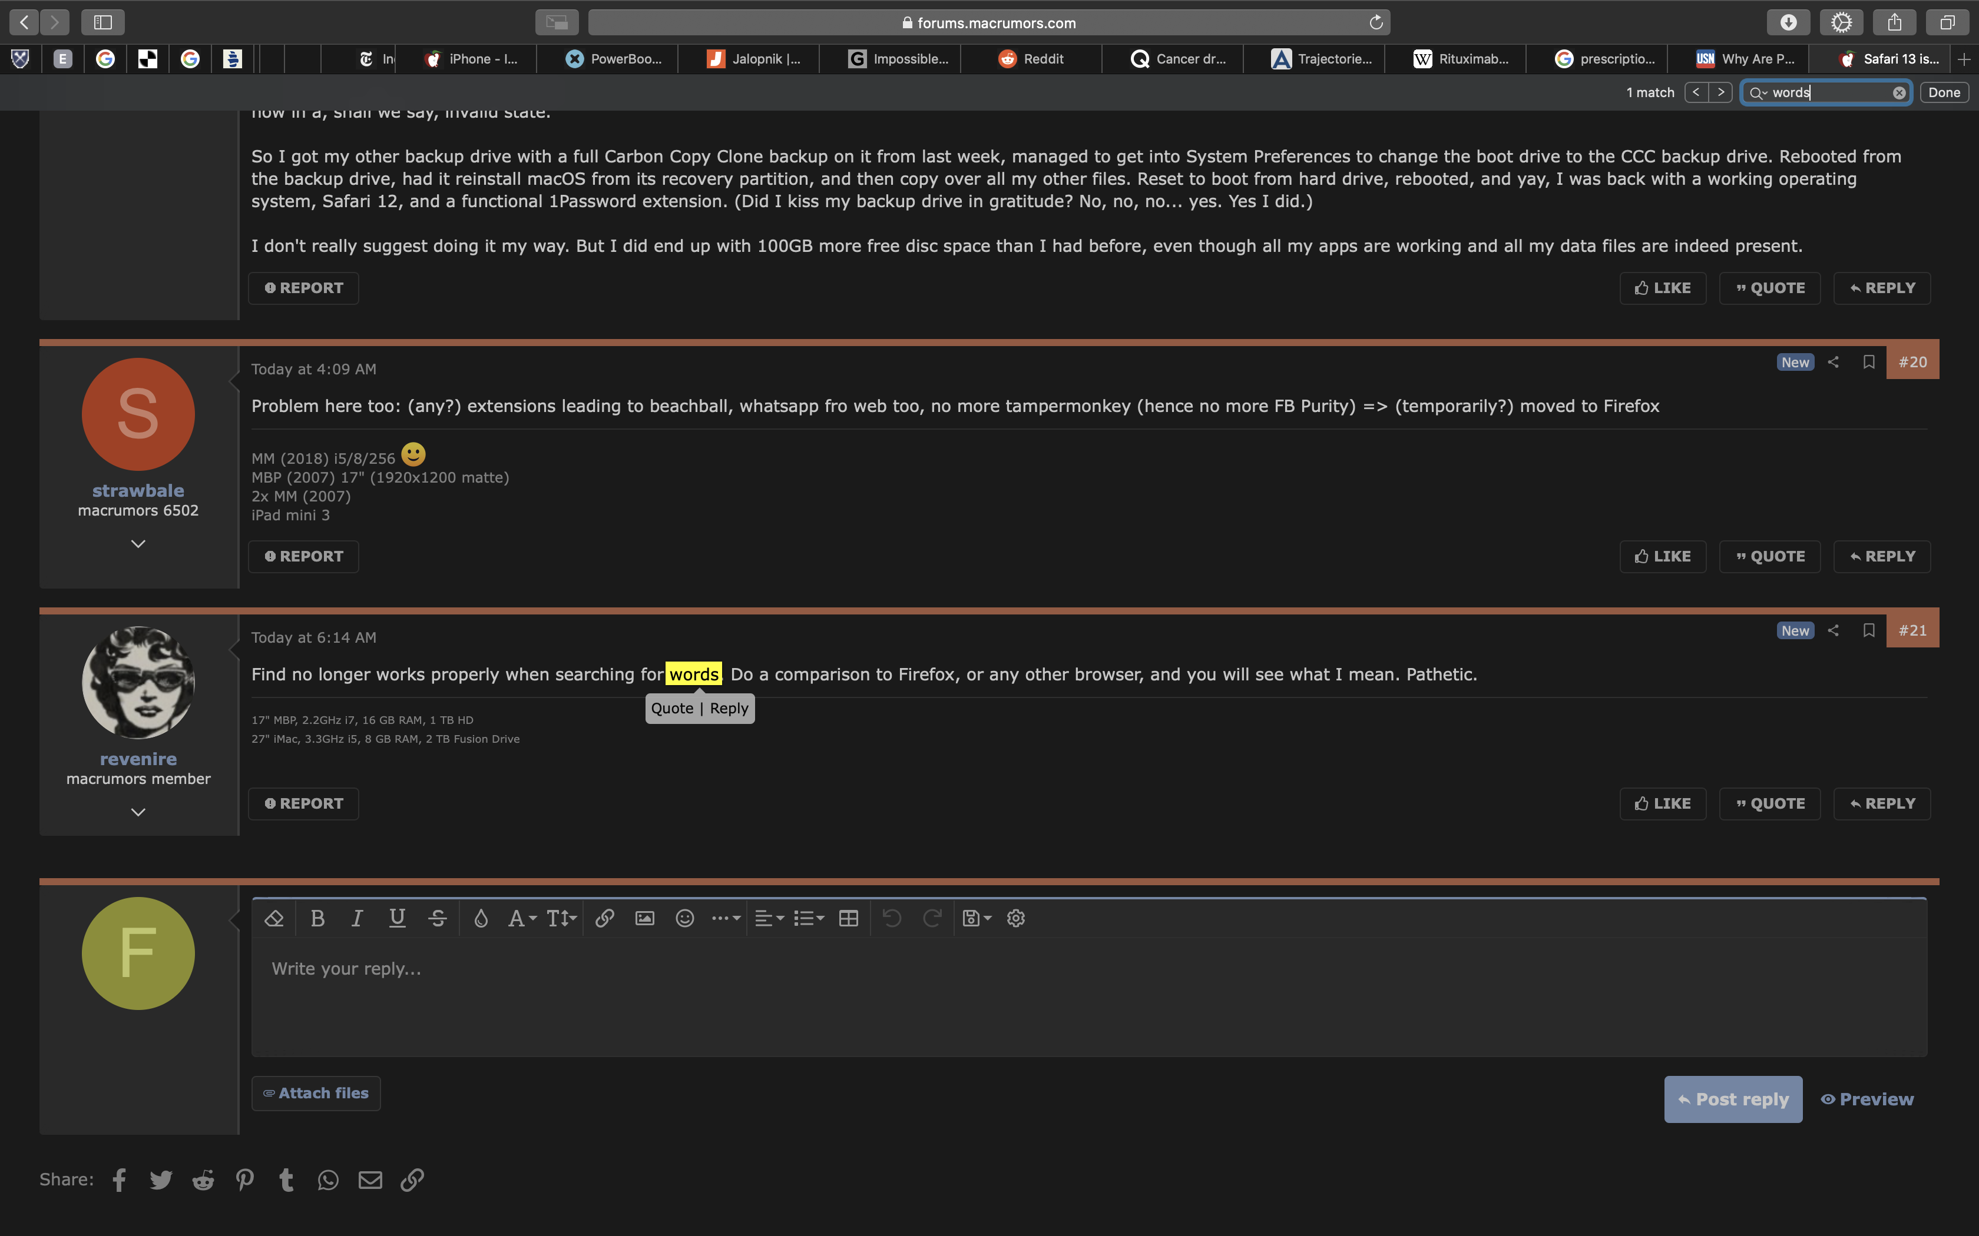
Task: Bookmark post #20
Action: tap(1869, 361)
